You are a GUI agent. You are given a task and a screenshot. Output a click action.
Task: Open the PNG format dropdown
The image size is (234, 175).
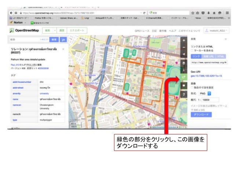coord(205,94)
